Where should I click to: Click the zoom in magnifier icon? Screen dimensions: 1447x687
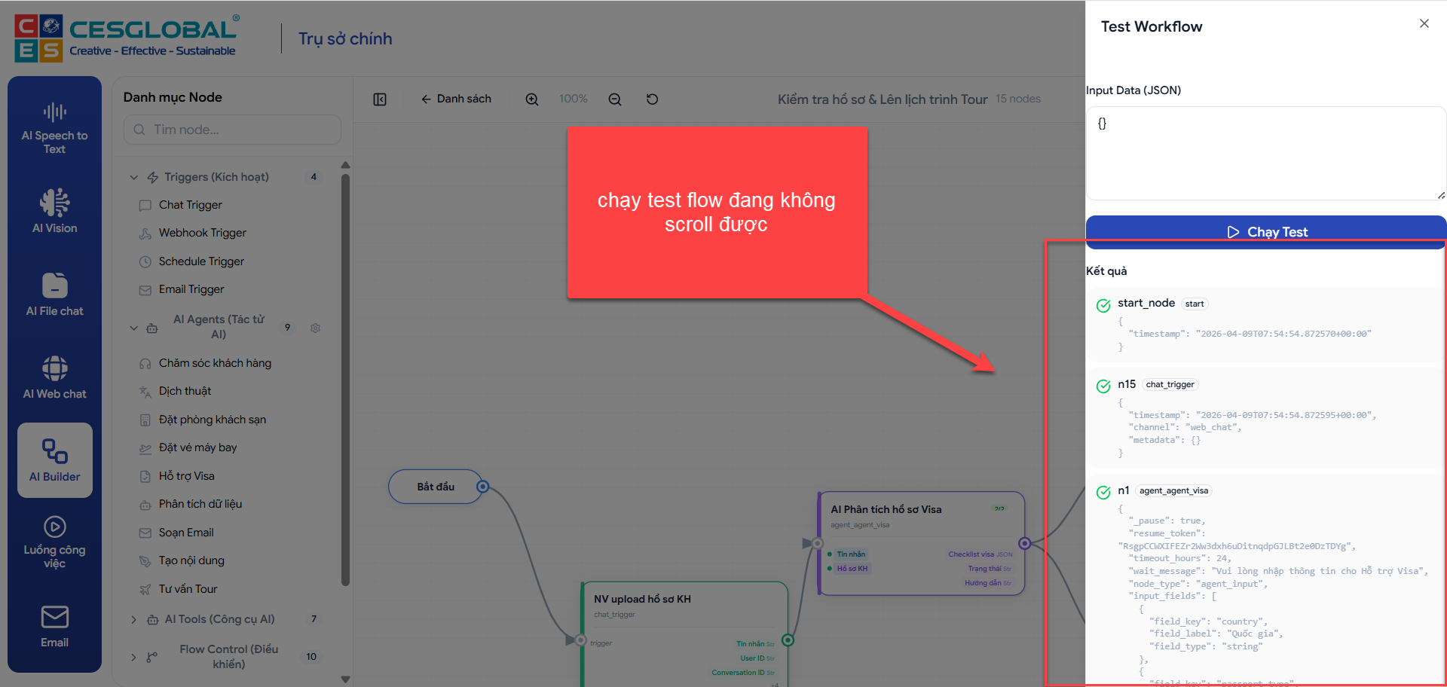point(532,99)
